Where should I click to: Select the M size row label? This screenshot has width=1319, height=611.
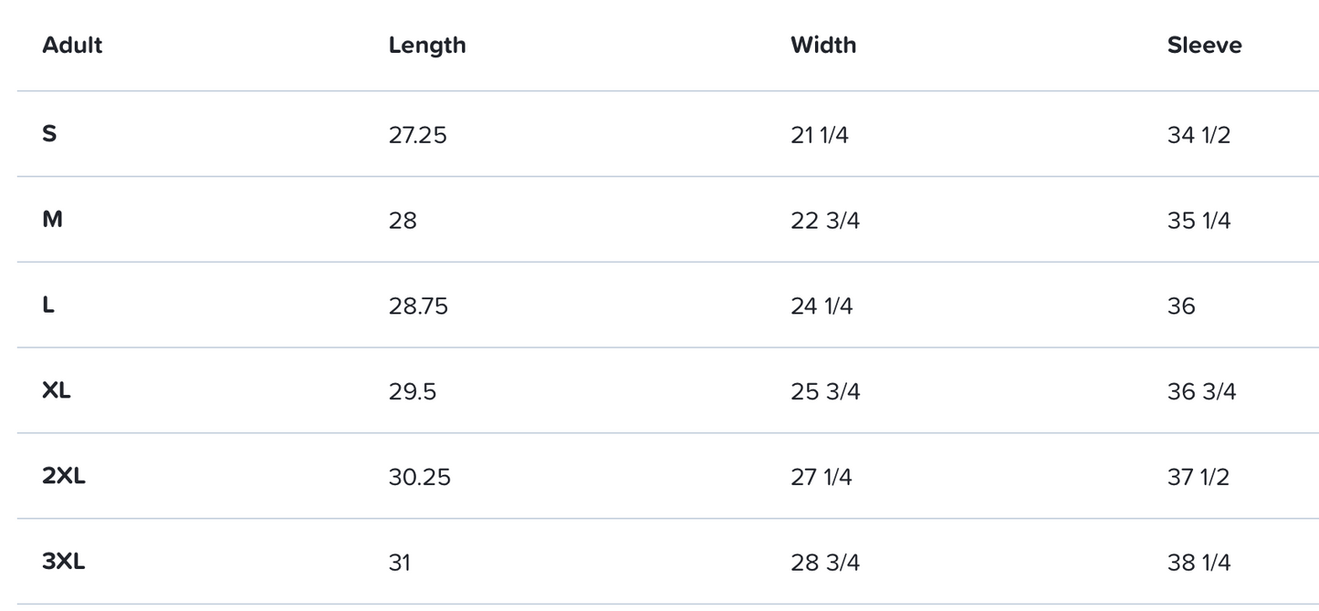pyautogui.click(x=52, y=220)
